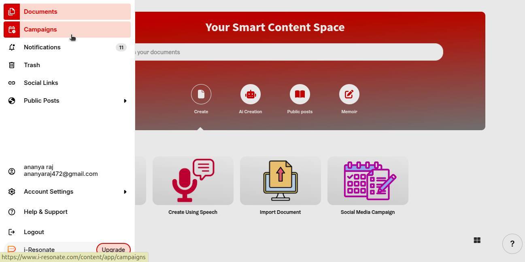Click the grid view icon
The image size is (525, 262).
[477, 240]
